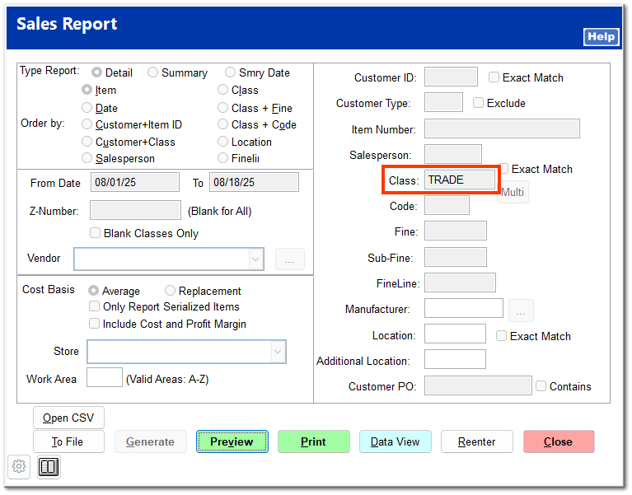Enable Blank Classes Only
632x495 pixels.
tap(95, 233)
